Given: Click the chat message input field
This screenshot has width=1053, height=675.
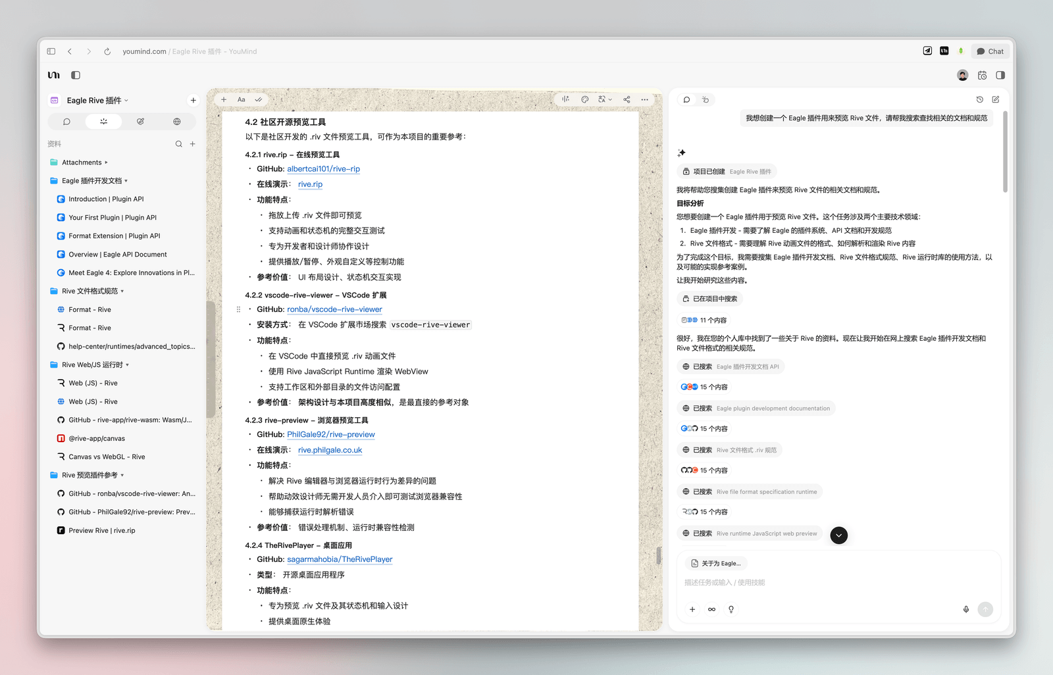Looking at the screenshot, I should pos(823,582).
